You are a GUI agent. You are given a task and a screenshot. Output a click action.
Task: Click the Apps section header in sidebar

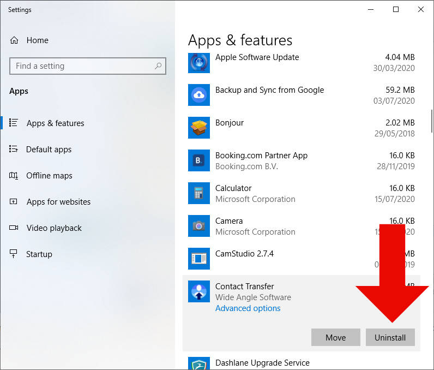point(19,91)
